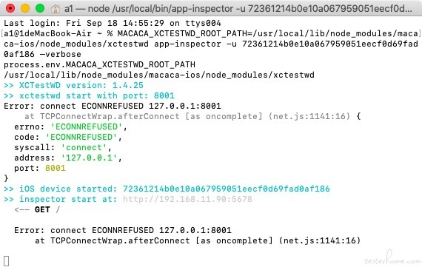422x270 pixels.
Task: Maximize the terminal using green button
Action: [40, 8]
